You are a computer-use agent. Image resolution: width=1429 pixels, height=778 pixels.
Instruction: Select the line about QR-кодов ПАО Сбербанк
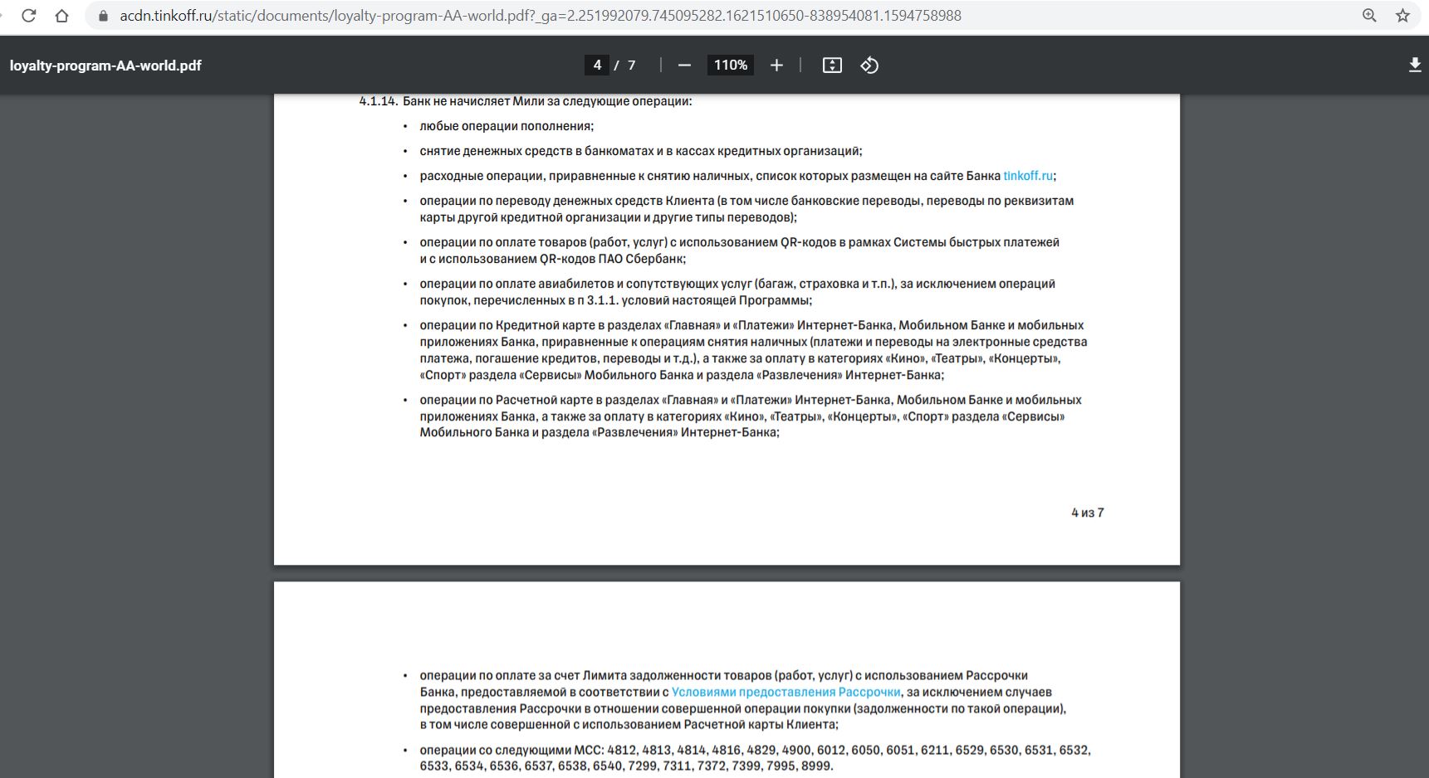552,259
